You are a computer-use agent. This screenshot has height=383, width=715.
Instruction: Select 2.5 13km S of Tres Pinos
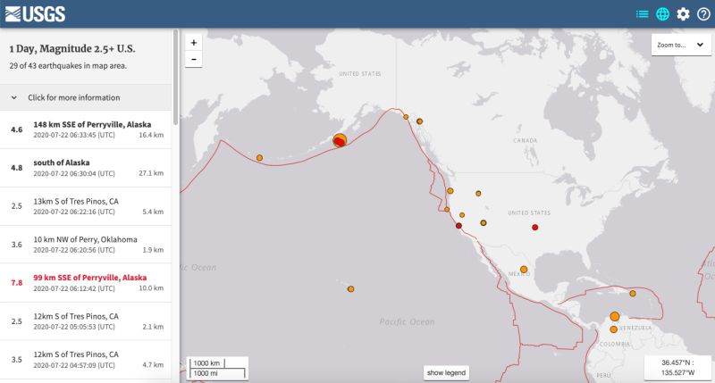tap(86, 206)
